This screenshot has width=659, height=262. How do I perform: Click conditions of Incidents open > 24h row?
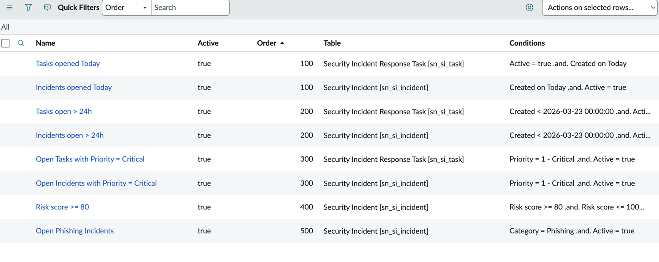click(x=580, y=135)
